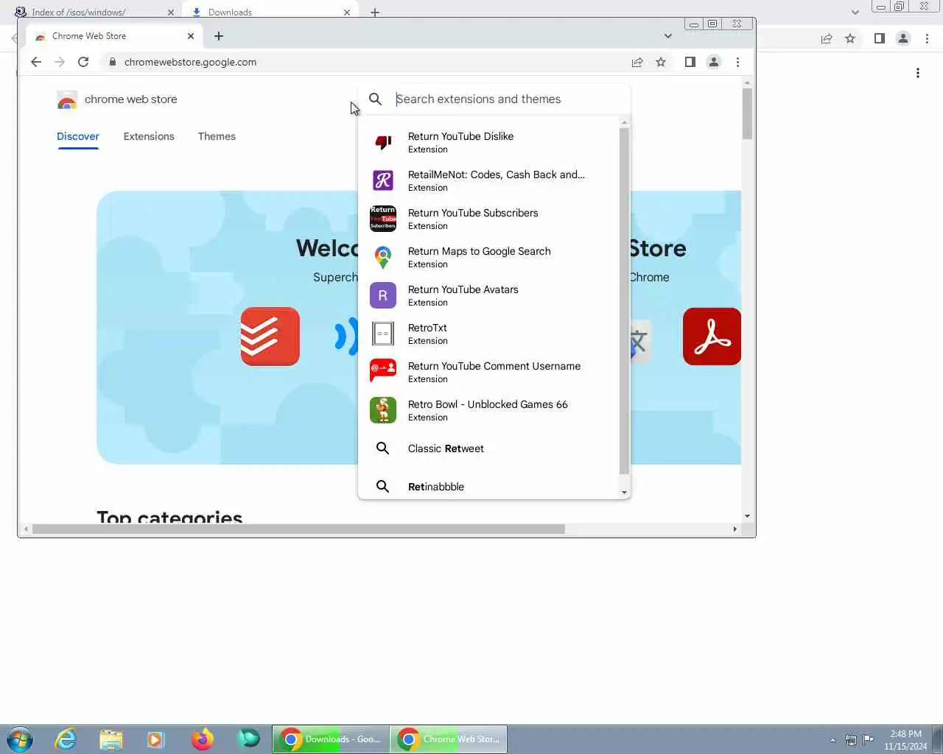Open Windows Explorer folder from taskbar
Image resolution: width=943 pixels, height=754 pixels.
[111, 739]
